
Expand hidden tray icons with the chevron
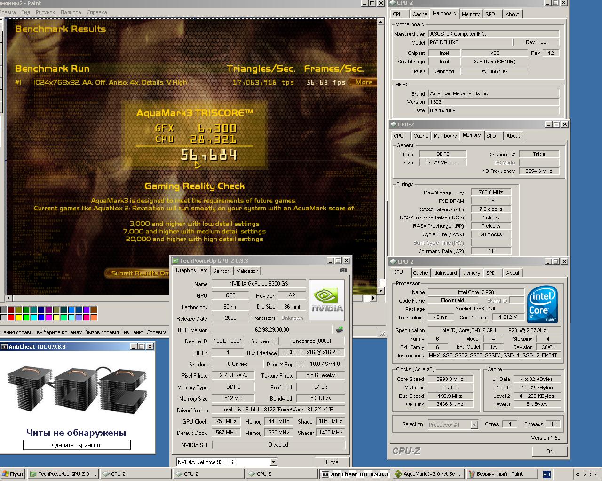tap(578, 474)
